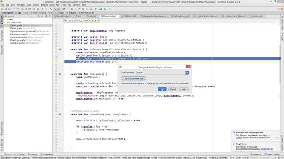Click the AVD Manager device icon
This screenshot has height=159, width=284.
coord(91,9)
